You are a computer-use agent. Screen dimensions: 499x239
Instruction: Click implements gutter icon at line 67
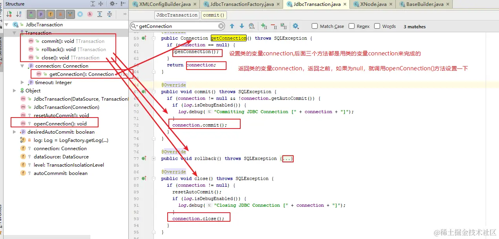[144, 92]
